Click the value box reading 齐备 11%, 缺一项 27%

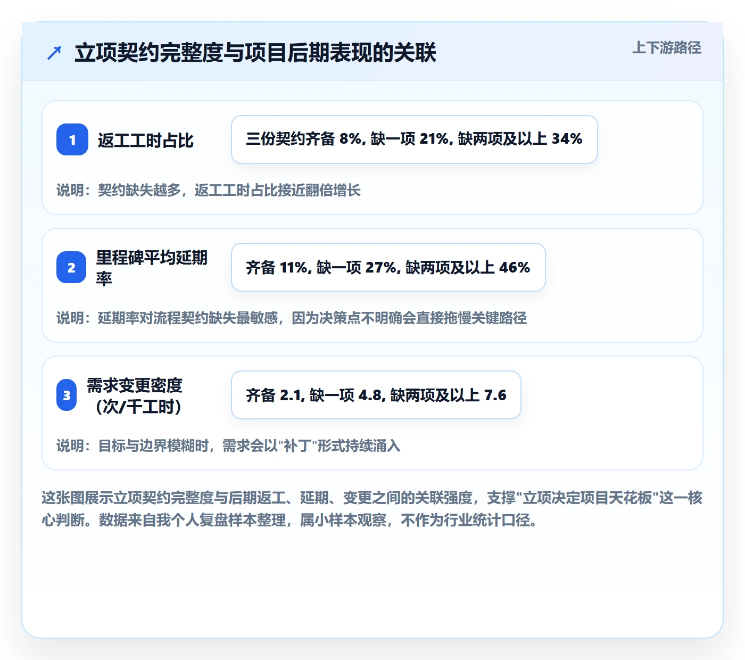tap(388, 267)
